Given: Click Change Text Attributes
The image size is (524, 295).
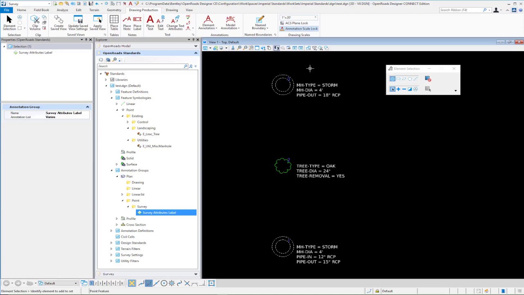Looking at the screenshot, I should 175,23.
